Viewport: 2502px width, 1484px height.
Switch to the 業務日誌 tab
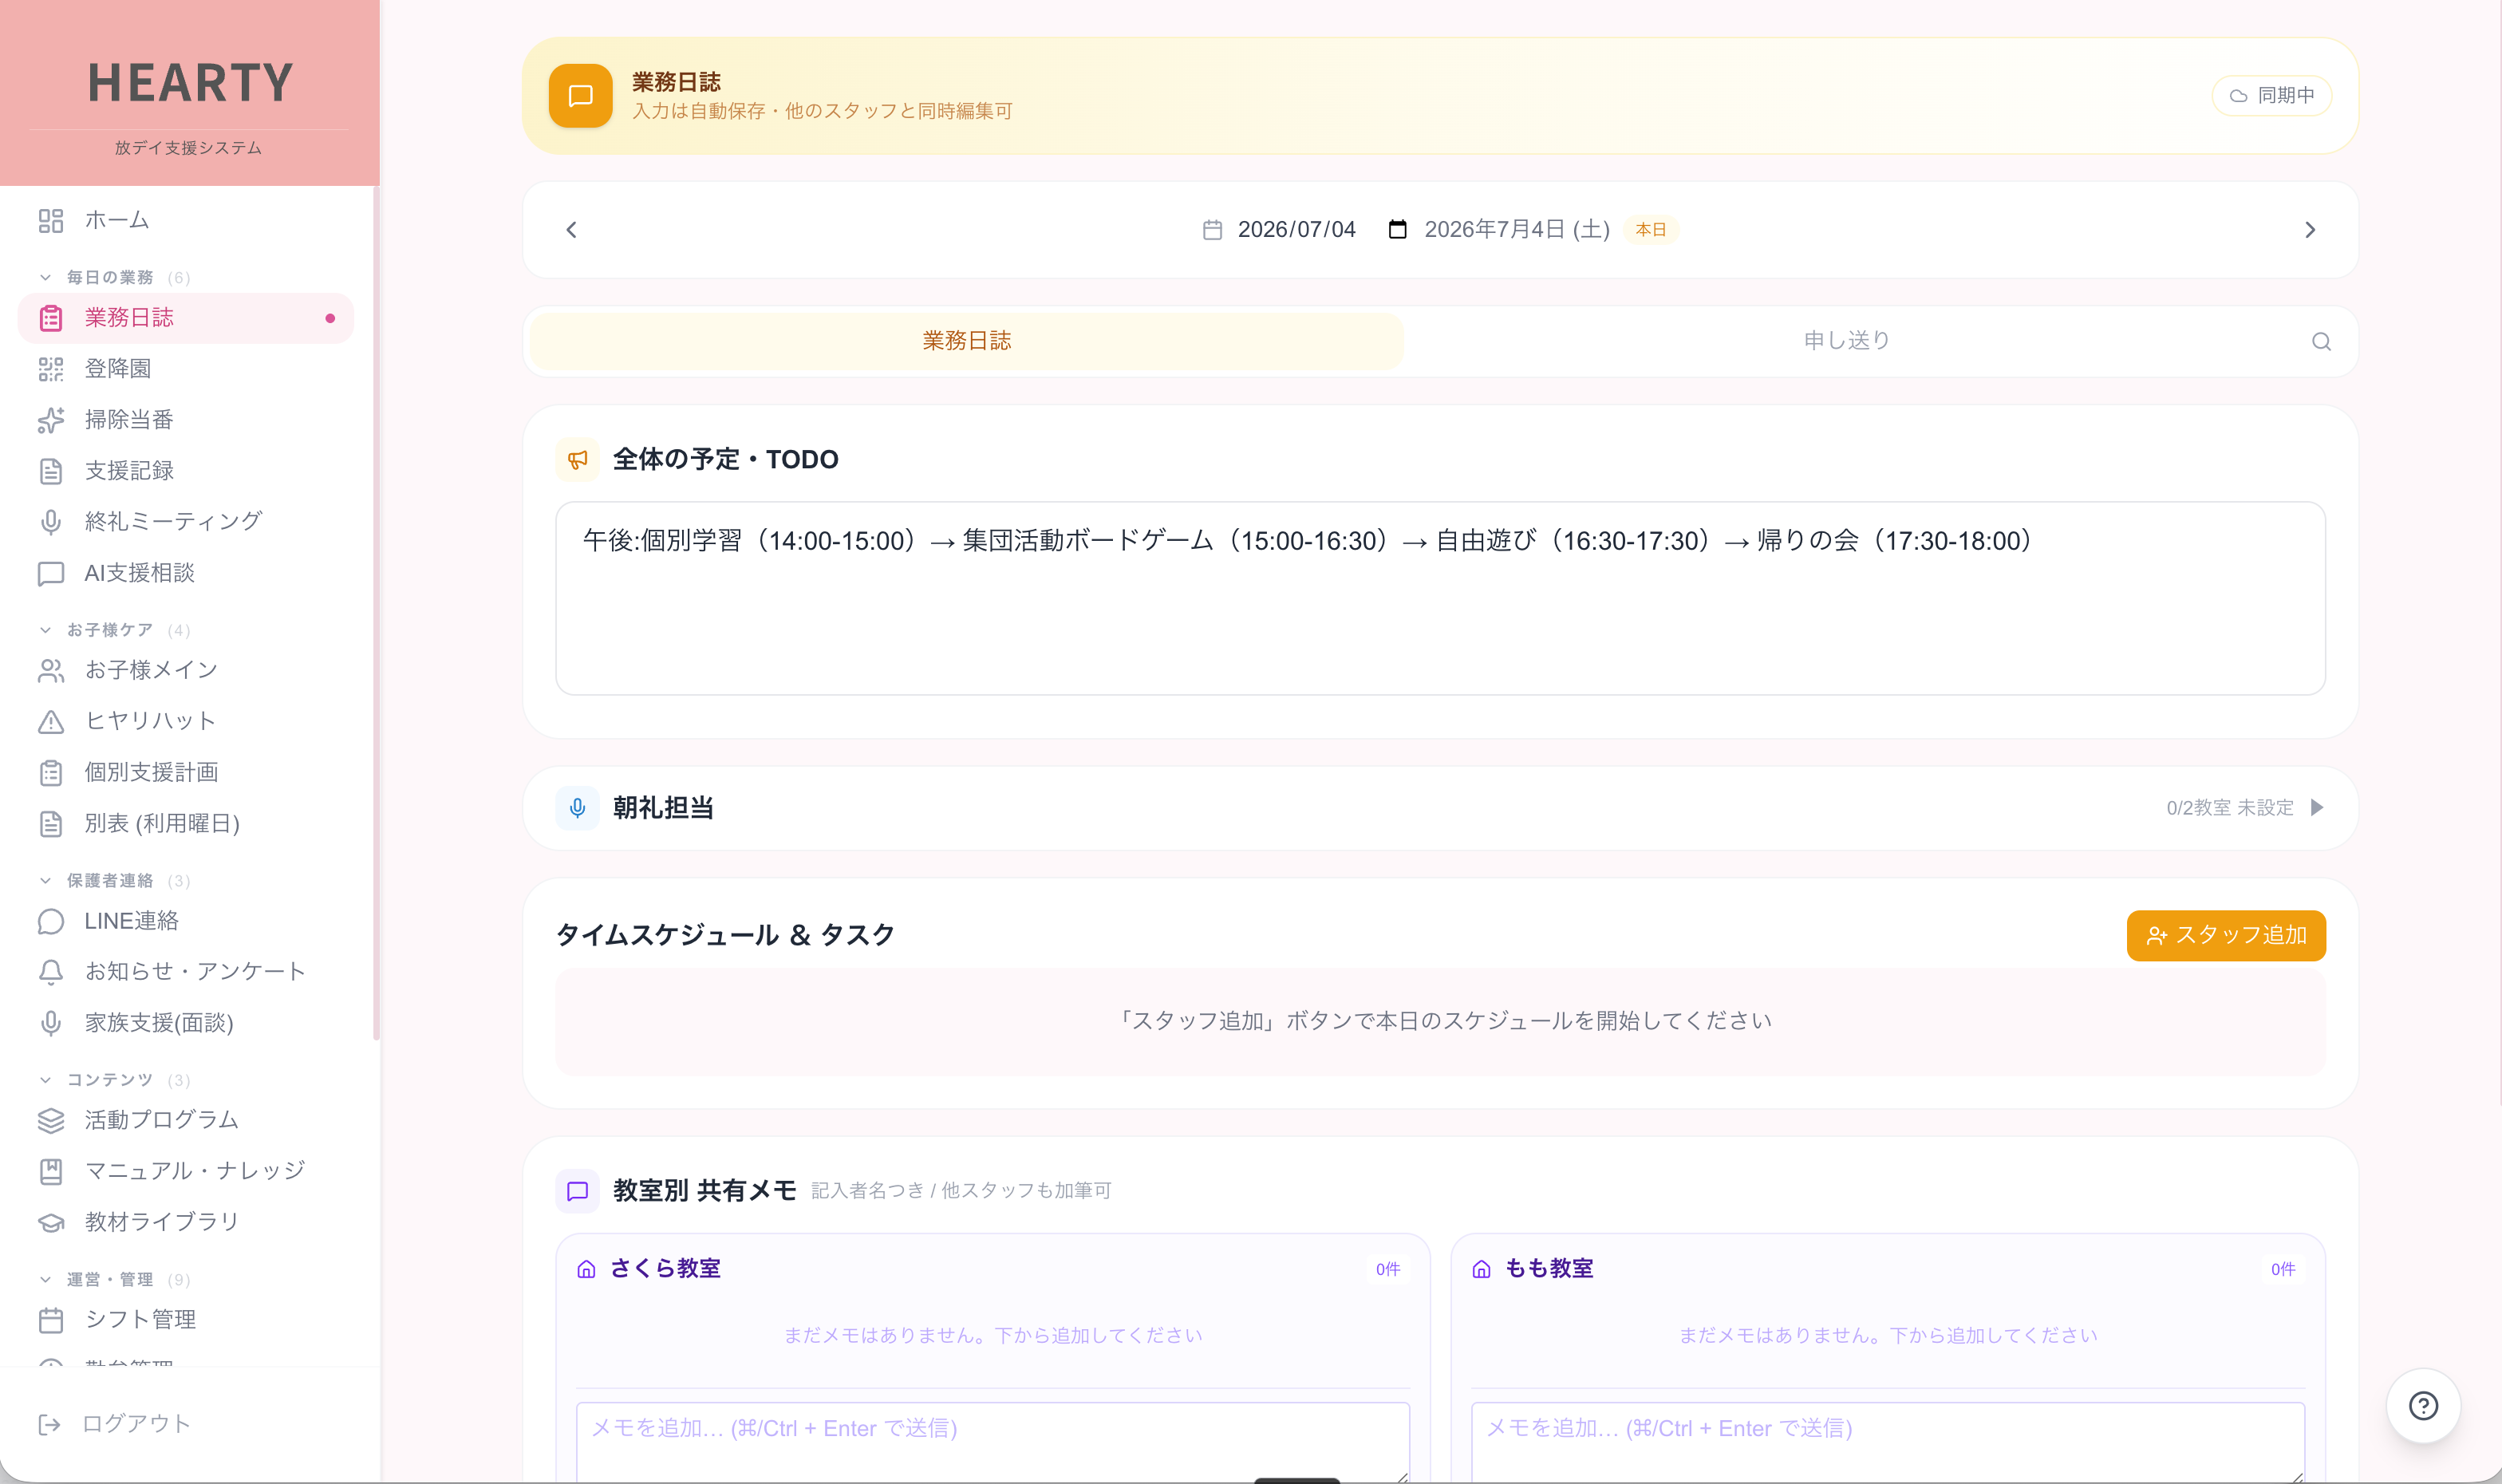pos(966,341)
